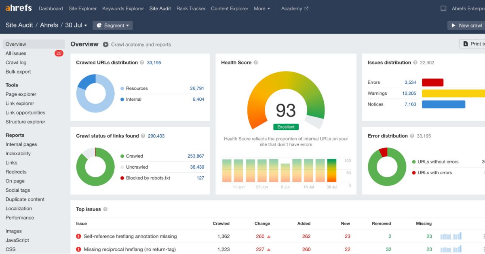Image resolution: width=485 pixels, height=254 pixels.
Task: Open the 30 Jul crawl date dropdown
Action: coord(76,25)
